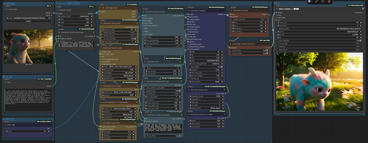Screen dimensions: 368x143
Task: Click the delete trash icon in selection toolbar
Action: pos(329,1)
